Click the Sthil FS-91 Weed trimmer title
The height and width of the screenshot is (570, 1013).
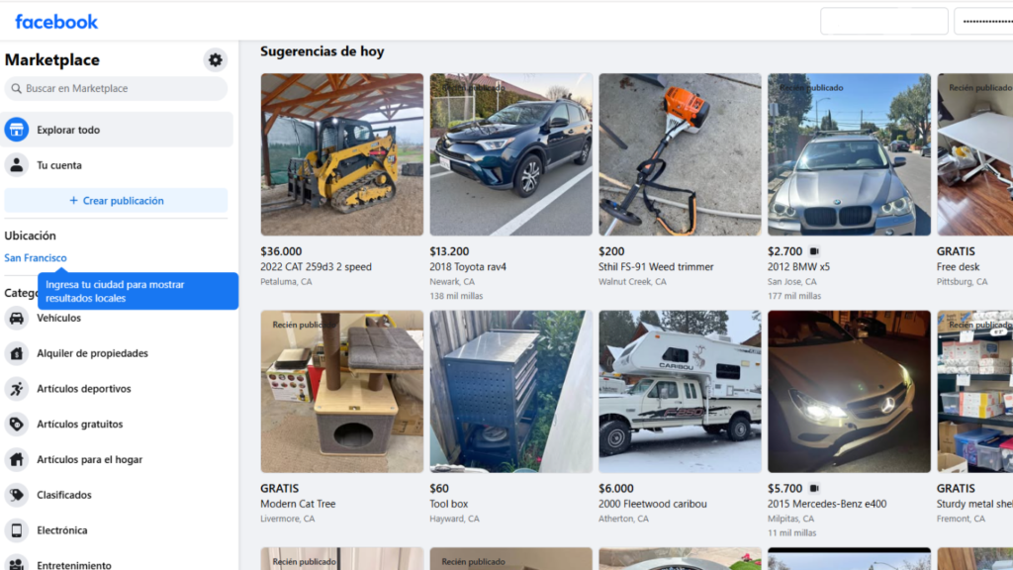656,267
